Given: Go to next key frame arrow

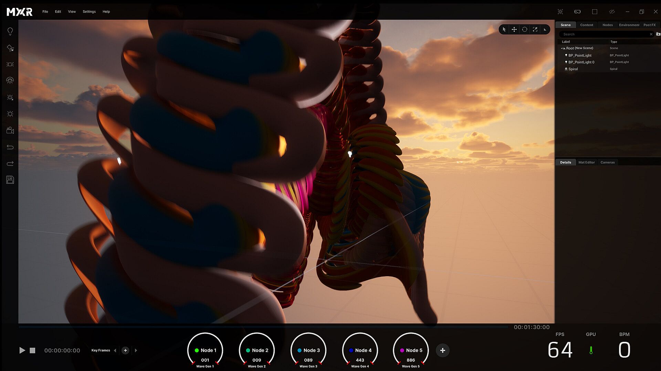Looking at the screenshot, I should (136, 350).
